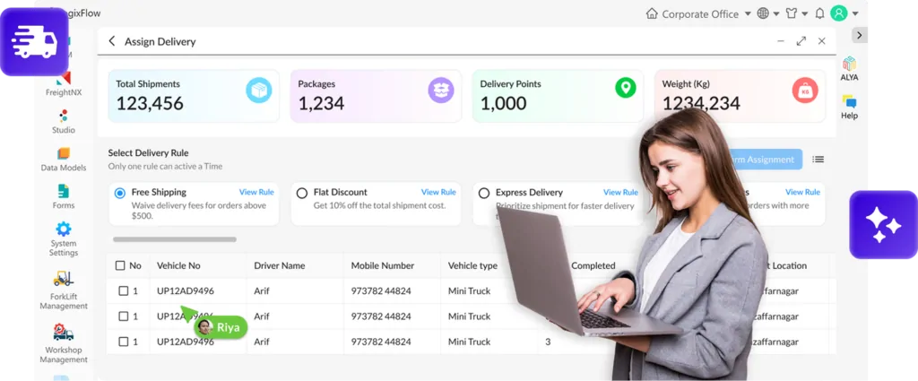Click the Packages purple box icon

pyautogui.click(x=441, y=91)
